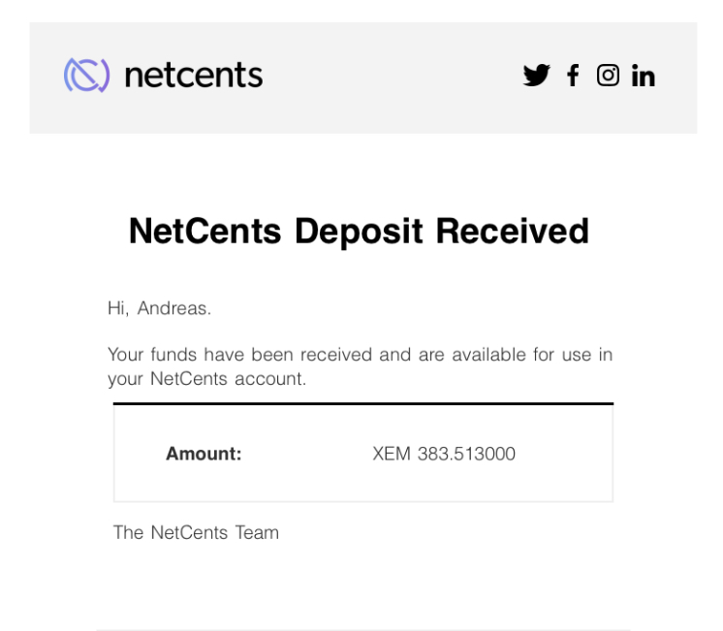Click the NetCents circular logo icon

[x=86, y=76]
